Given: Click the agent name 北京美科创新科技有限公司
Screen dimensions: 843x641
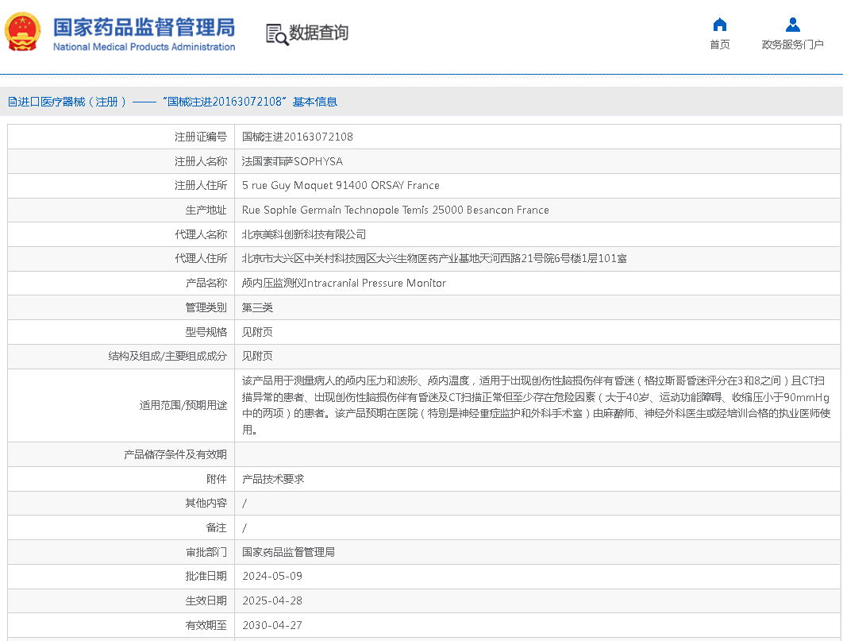Looking at the screenshot, I should (304, 234).
